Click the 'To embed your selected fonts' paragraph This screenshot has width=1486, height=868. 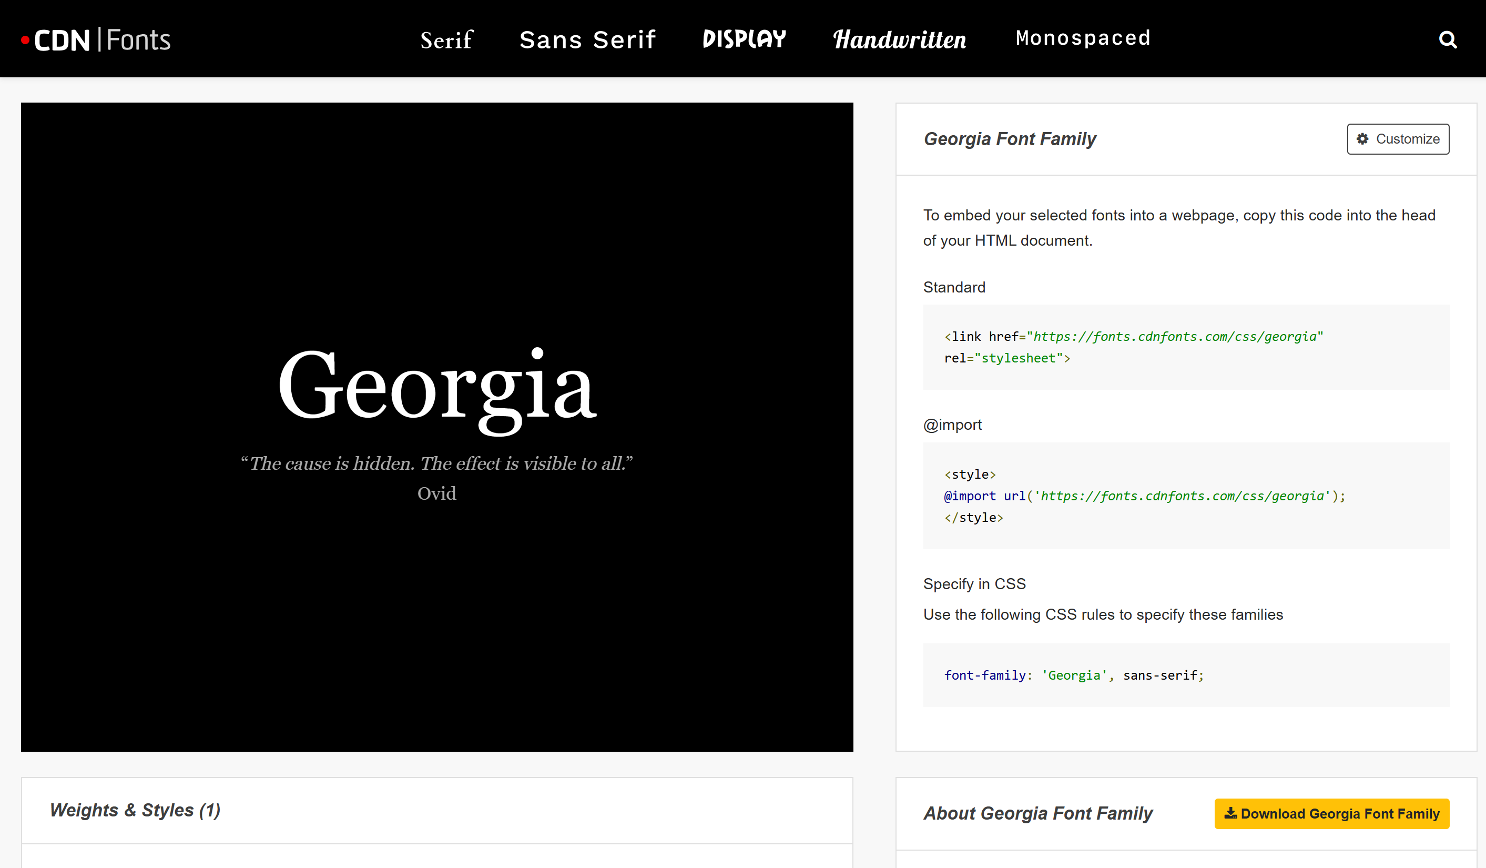pyautogui.click(x=1179, y=228)
